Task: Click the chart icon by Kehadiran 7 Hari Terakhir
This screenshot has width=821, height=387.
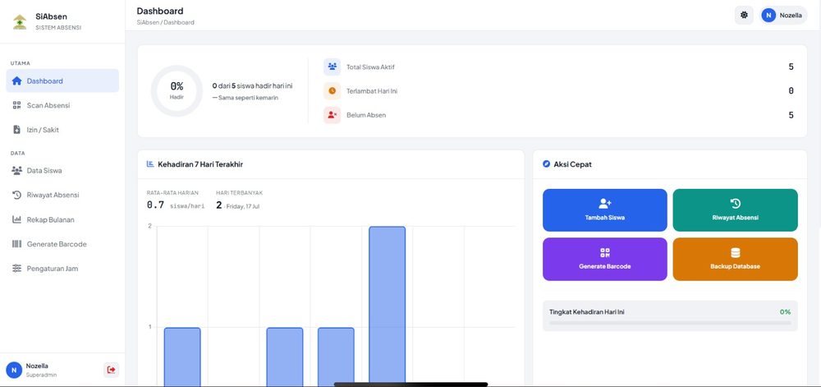Action: click(x=150, y=164)
